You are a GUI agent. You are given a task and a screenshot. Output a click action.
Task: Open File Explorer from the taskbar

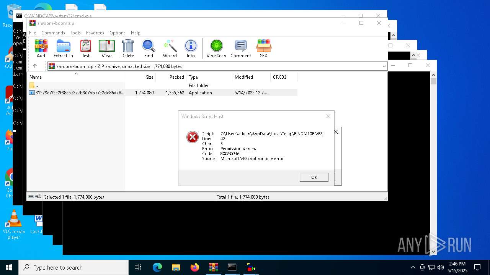coord(176,267)
